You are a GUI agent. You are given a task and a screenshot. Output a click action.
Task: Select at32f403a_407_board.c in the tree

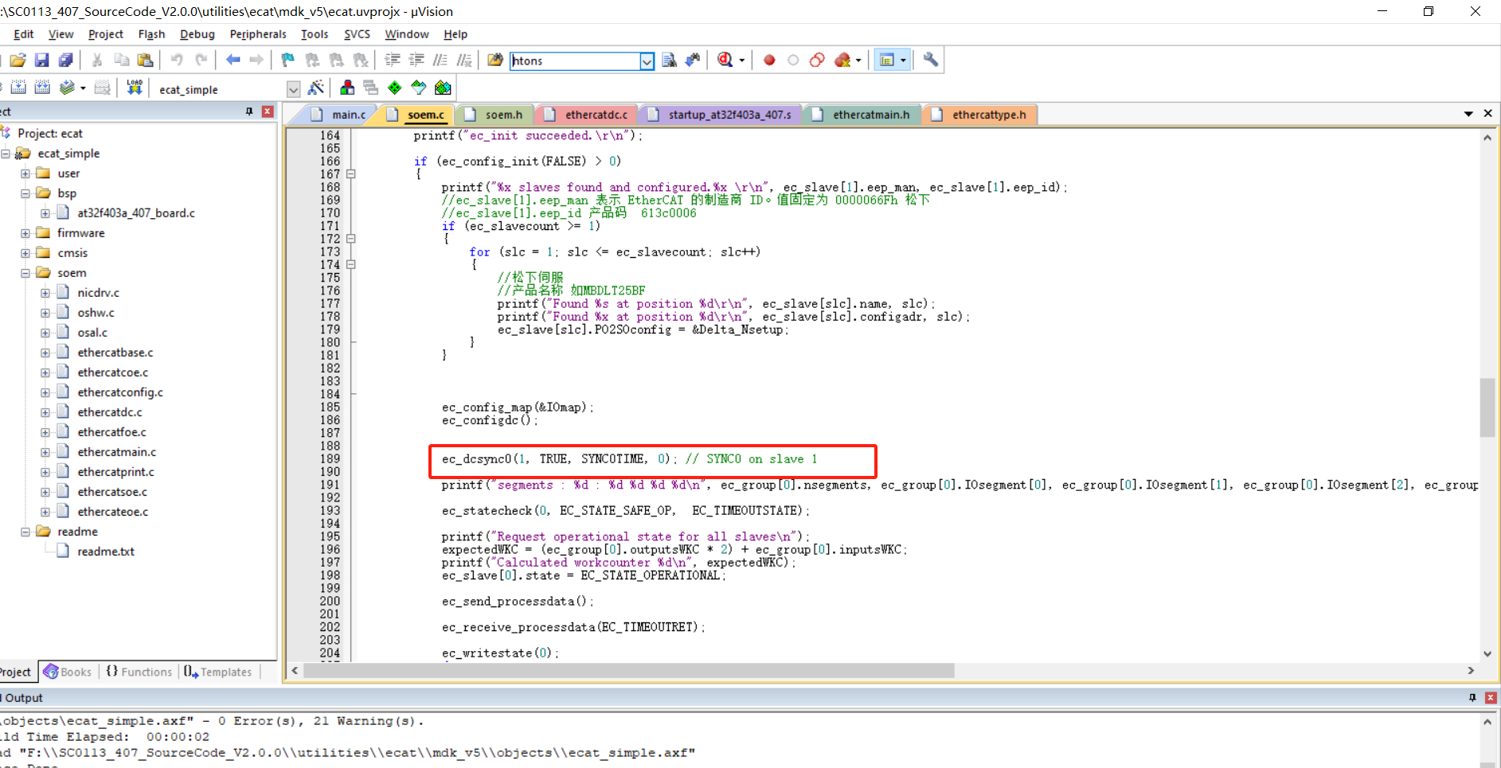click(x=136, y=213)
